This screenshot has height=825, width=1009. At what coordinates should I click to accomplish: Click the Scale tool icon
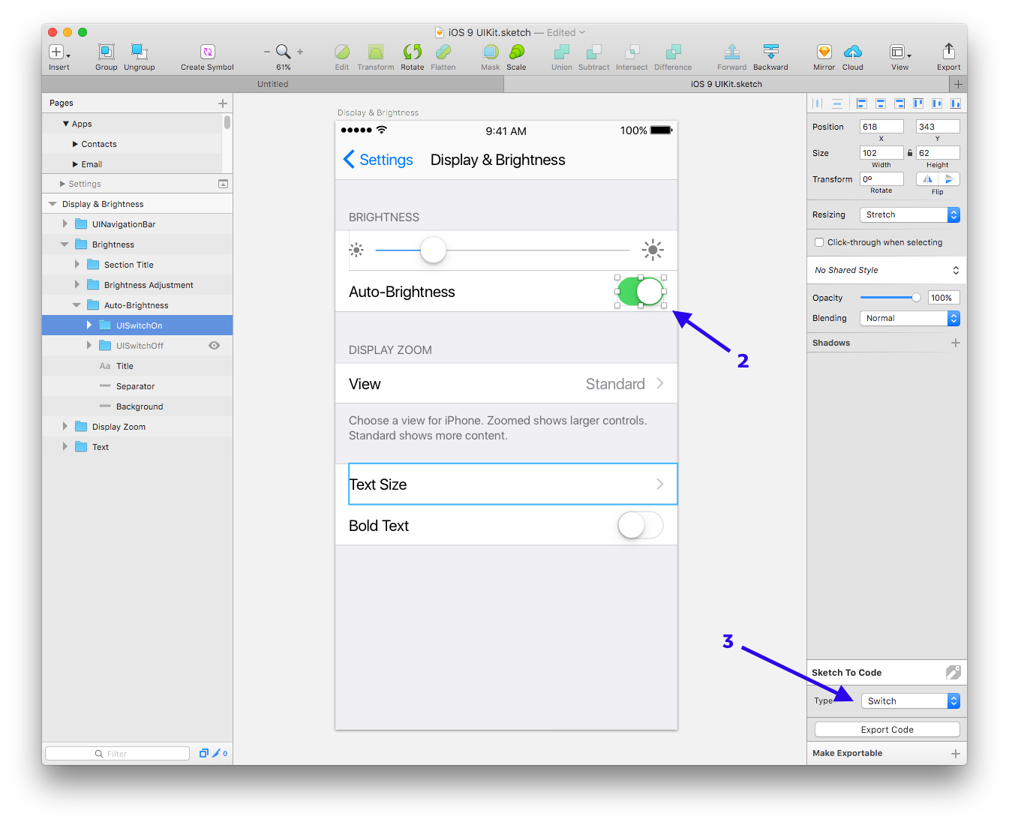click(516, 52)
